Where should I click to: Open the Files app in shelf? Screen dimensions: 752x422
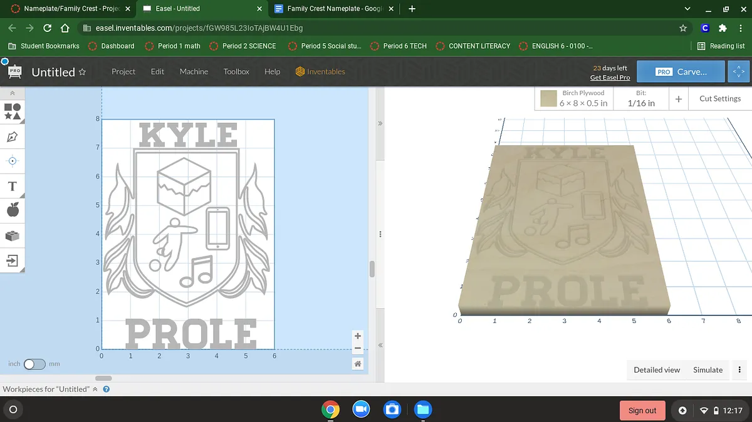423,409
